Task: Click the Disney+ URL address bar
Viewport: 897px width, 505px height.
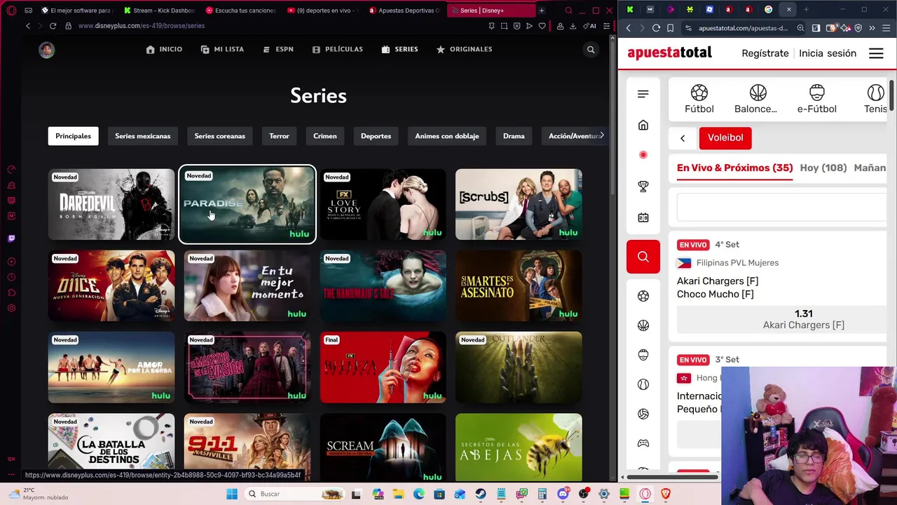Action: pyautogui.click(x=142, y=26)
